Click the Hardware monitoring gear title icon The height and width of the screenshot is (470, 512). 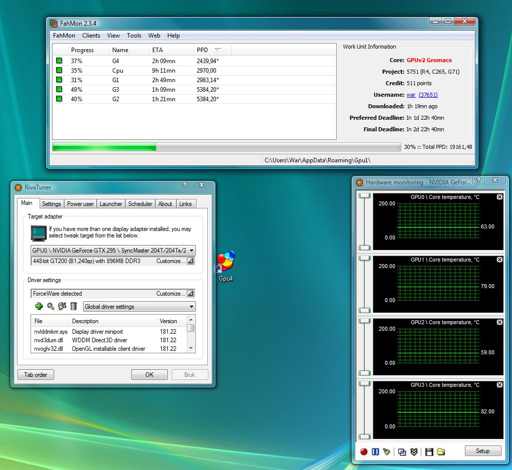tap(360, 182)
